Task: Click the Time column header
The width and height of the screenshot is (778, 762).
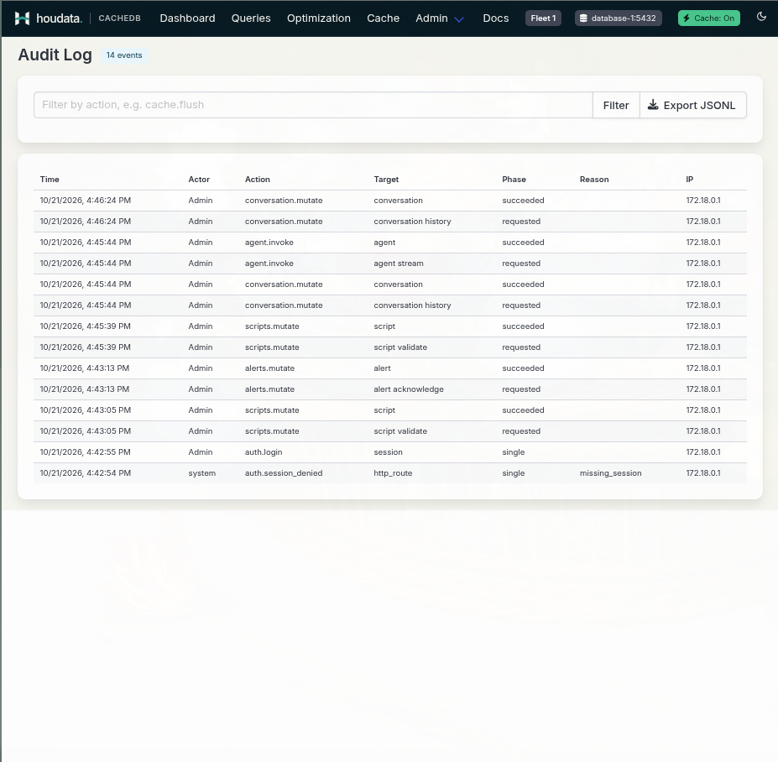Action: [x=50, y=180]
